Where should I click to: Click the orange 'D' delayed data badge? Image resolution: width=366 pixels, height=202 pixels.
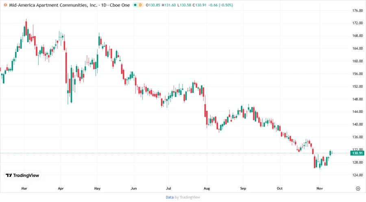point(140,5)
